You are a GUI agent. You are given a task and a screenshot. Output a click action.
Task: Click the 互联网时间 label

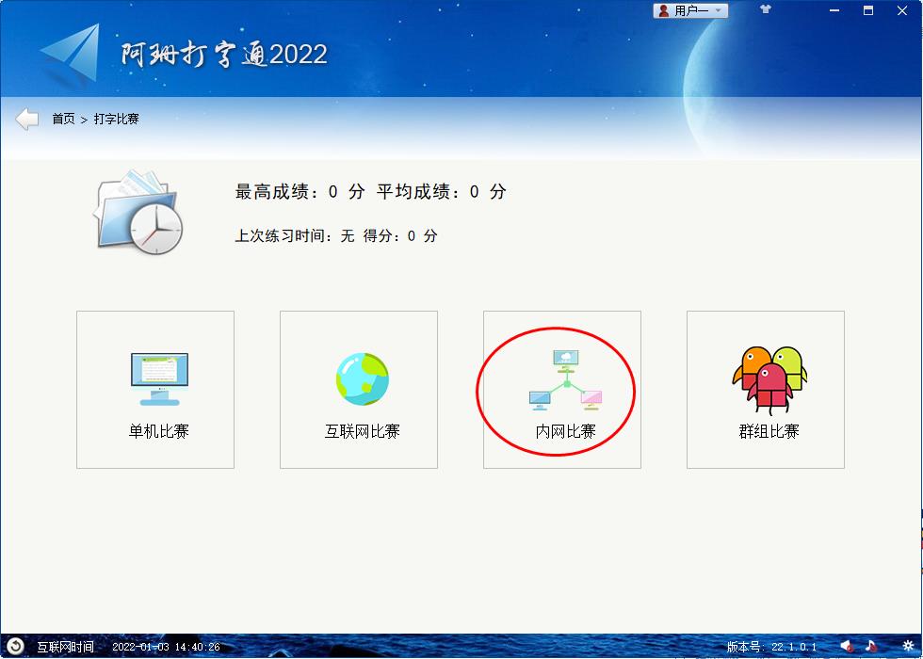[x=65, y=648]
